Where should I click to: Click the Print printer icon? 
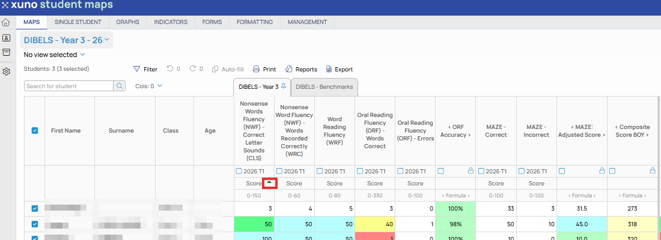tap(256, 69)
